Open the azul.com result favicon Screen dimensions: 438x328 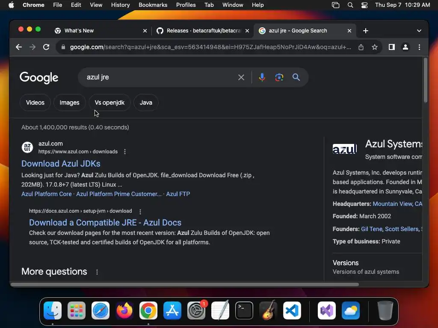coord(27,147)
